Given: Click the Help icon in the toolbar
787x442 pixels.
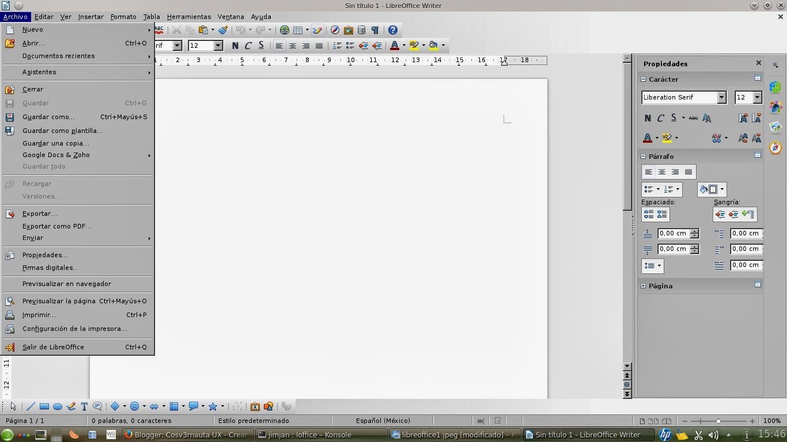Looking at the screenshot, I should 393,30.
